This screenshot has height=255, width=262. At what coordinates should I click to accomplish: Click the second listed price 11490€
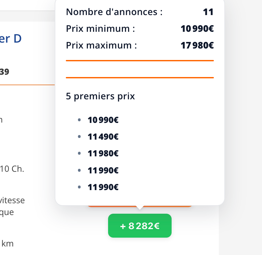(103, 137)
